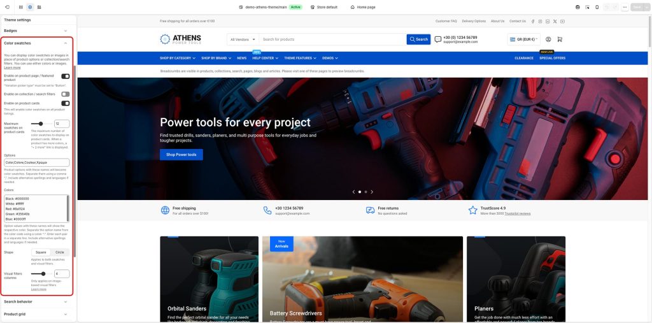Open the three-dot more actions menu
652x323 pixels.
click(x=625, y=7)
